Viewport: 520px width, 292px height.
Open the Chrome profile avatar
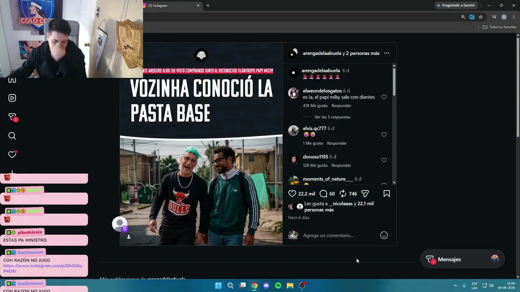point(504,17)
